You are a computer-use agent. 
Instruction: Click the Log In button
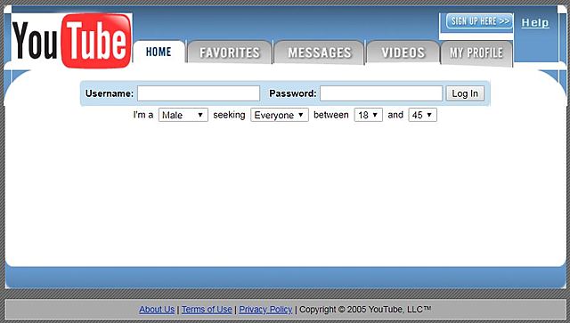pos(465,93)
